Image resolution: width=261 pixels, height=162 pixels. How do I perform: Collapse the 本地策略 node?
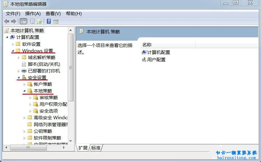pyautogui.click(x=24, y=91)
